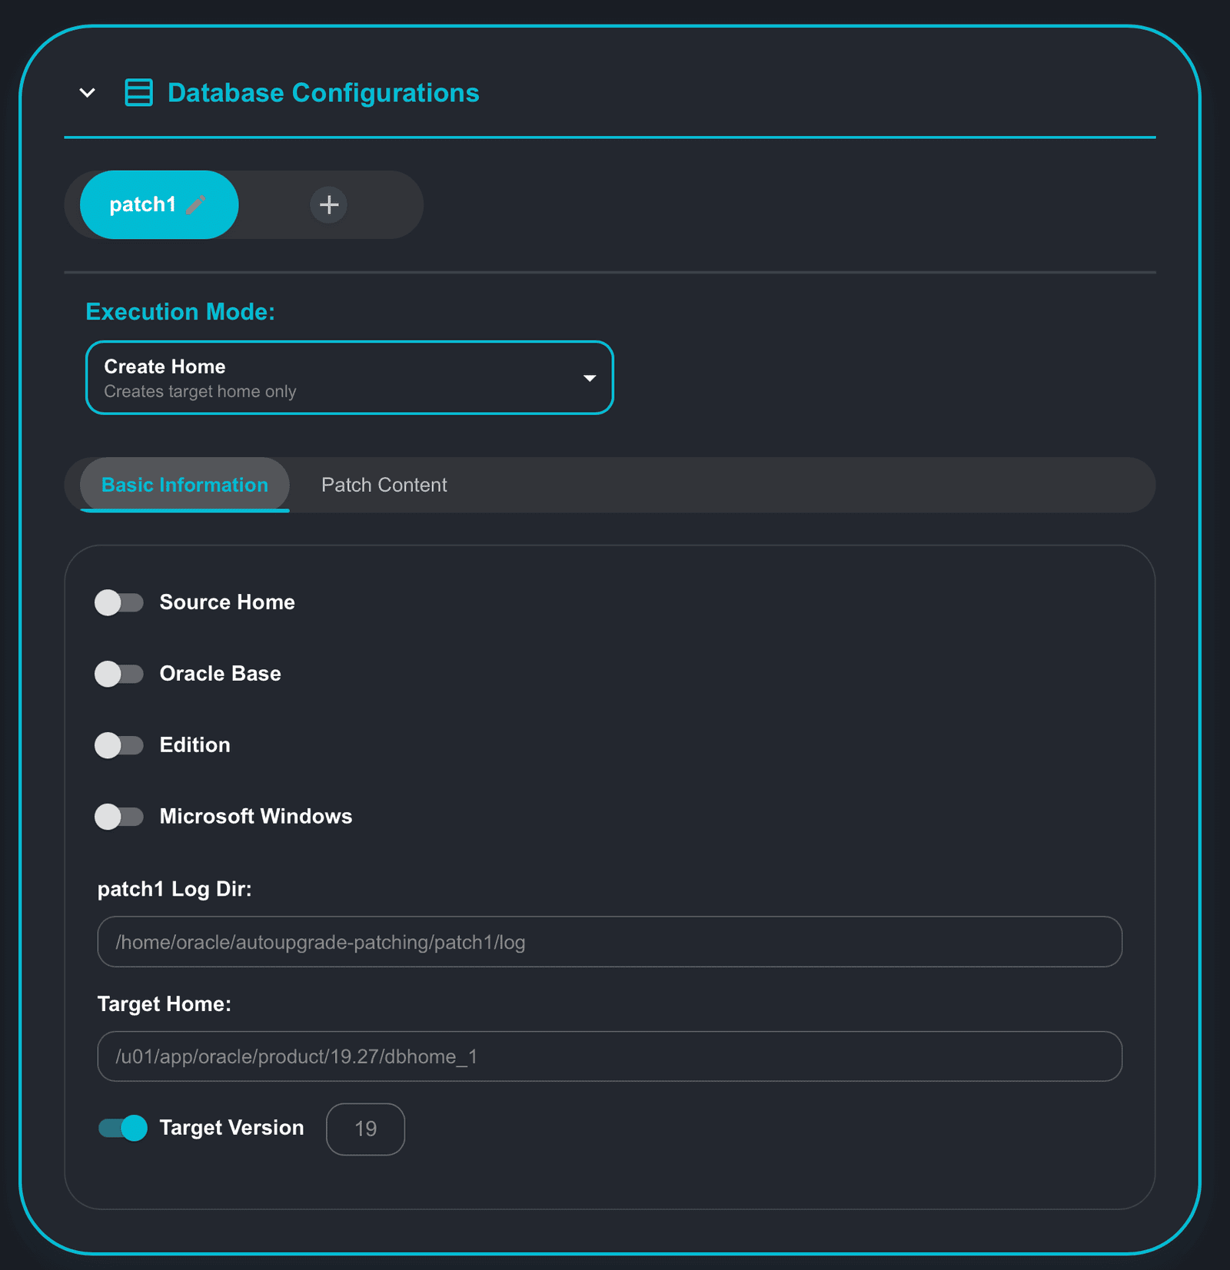Click the pencil edit icon on patch1
This screenshot has width=1230, height=1270.
point(196,204)
